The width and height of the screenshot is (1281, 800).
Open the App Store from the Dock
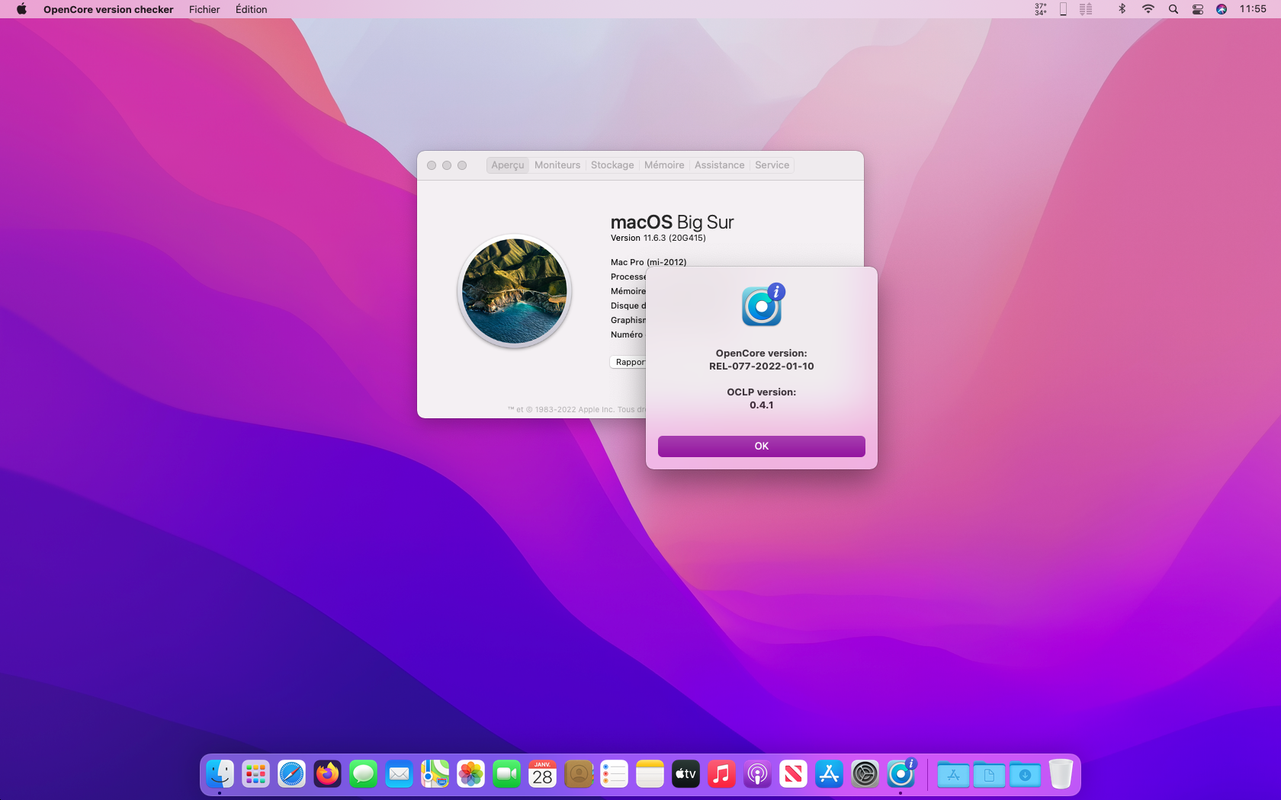tap(830, 775)
